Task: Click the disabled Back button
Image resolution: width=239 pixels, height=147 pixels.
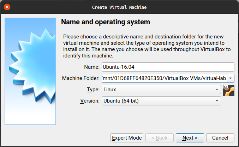Action: (160, 138)
